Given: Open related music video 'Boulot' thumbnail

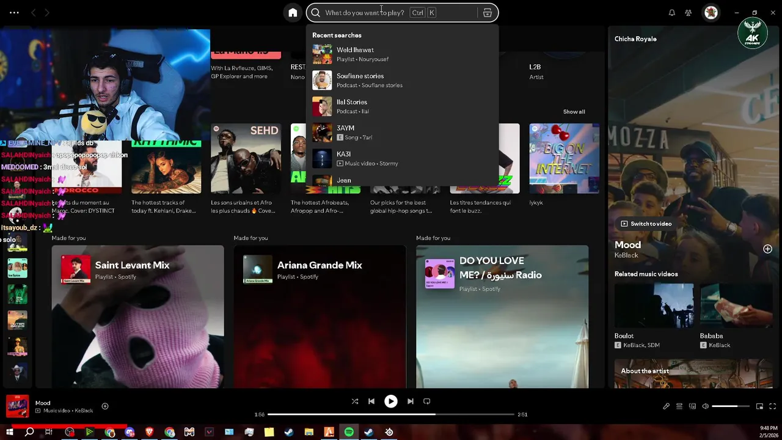Looking at the screenshot, I should [654, 306].
